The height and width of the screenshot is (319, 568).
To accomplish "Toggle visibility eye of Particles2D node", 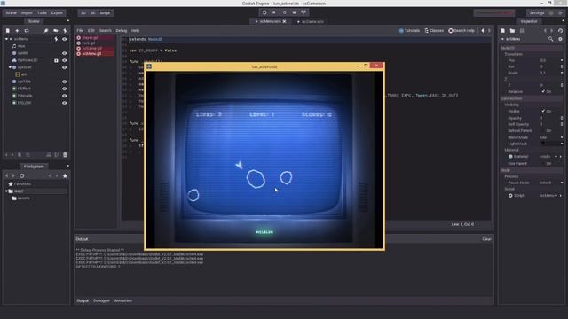I will (65, 60).
